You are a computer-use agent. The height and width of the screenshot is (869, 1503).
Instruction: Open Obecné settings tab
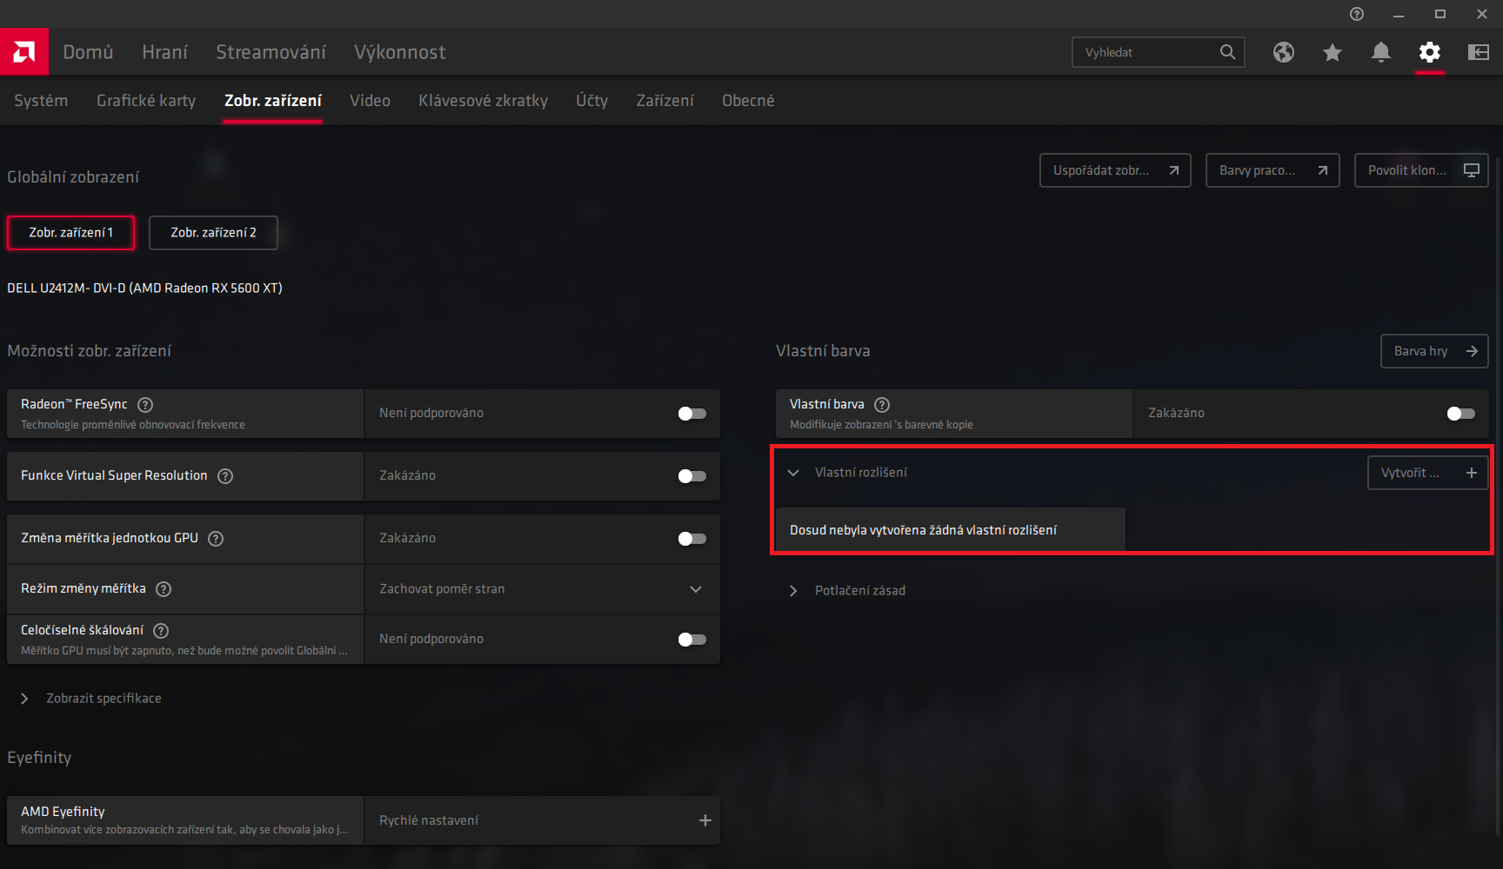(748, 101)
